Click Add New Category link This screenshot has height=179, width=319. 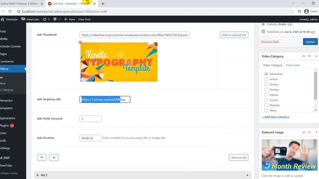276,117
